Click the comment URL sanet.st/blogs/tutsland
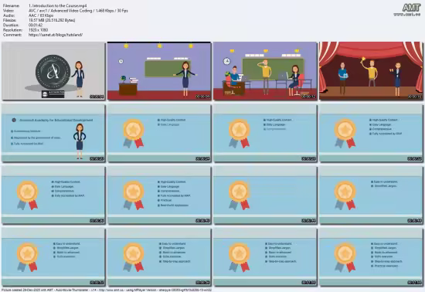This screenshot has width=425, height=292. pyautogui.click(x=56, y=35)
